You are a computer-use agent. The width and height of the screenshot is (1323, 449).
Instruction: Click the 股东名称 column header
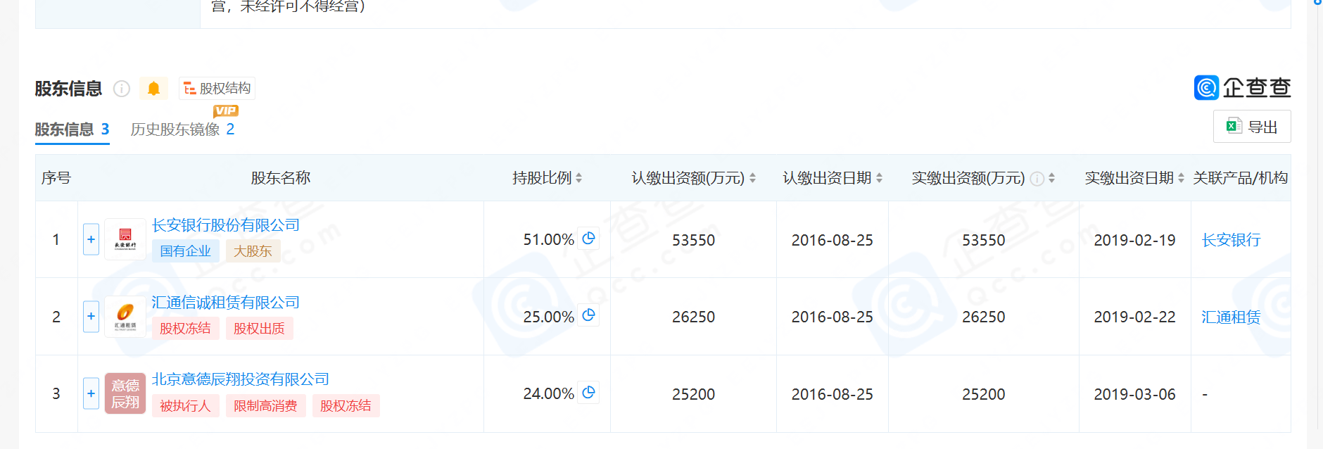point(281,178)
